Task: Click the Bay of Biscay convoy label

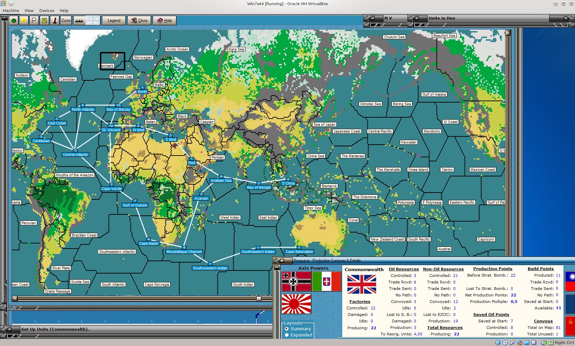Action: pos(118,110)
